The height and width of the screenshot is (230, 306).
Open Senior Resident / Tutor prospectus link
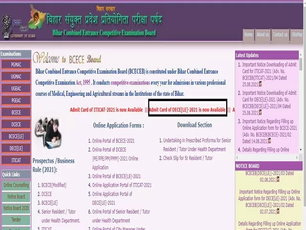pos(61,216)
